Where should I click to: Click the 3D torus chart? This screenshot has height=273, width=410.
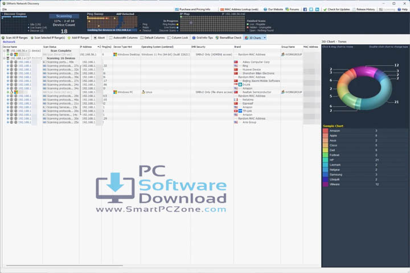pyautogui.click(x=364, y=88)
